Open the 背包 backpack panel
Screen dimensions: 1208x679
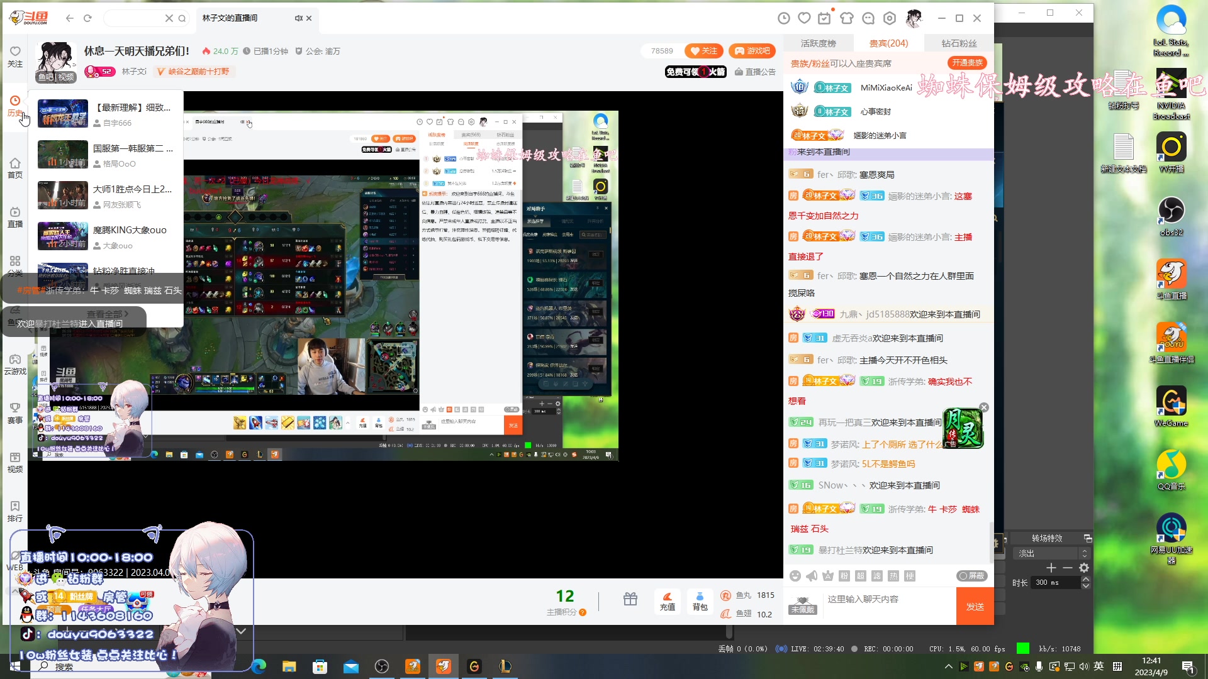tap(699, 601)
